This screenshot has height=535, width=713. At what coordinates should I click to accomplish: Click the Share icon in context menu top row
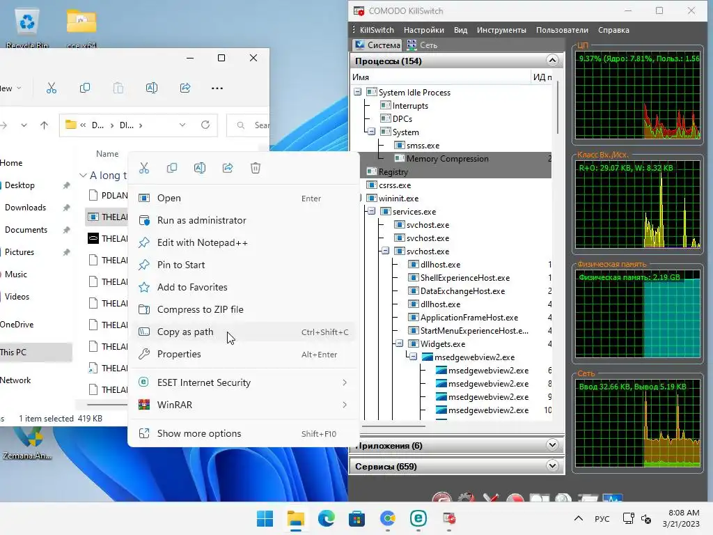click(228, 168)
